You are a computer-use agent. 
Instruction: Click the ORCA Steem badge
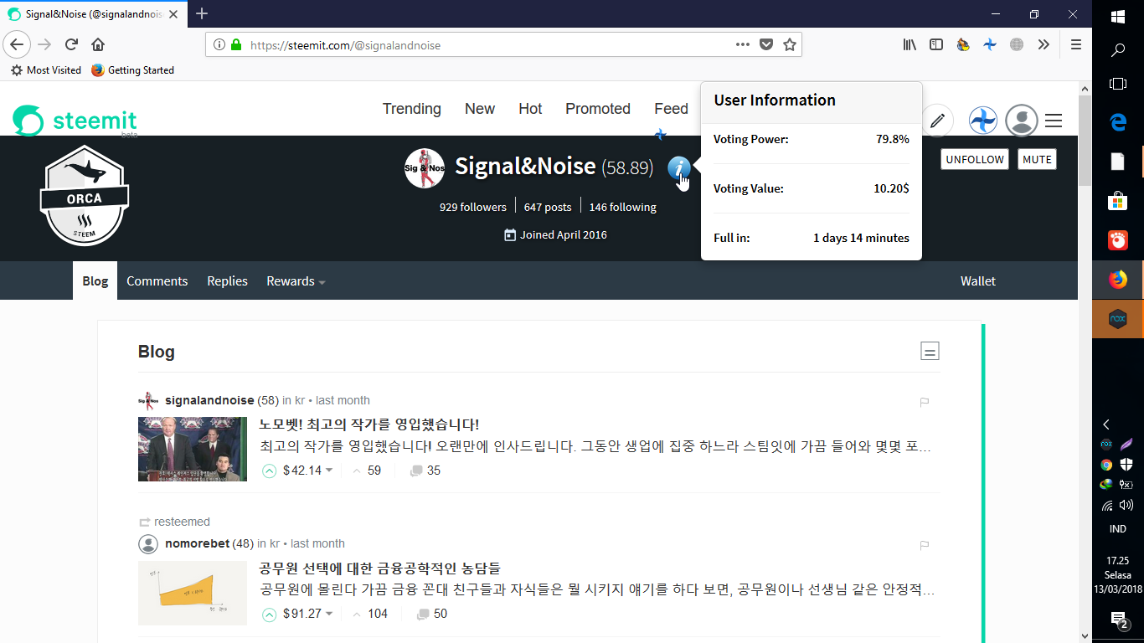tap(85, 195)
